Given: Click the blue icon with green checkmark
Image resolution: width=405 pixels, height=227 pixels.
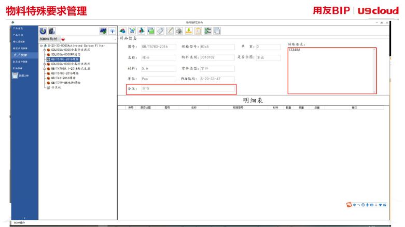Looking at the screenshot, I should tap(103, 31).
